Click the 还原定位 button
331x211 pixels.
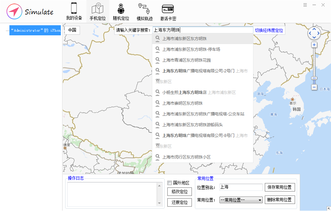click(x=179, y=203)
